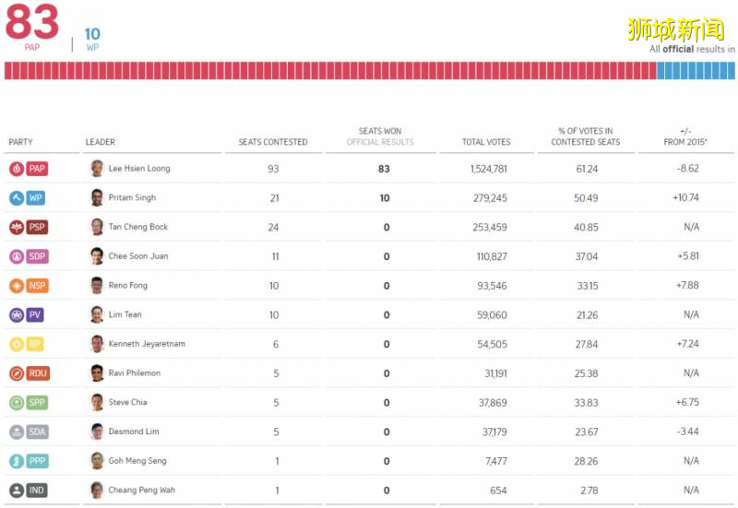Click the Seats Won column header
This screenshot has width=738, height=508.
click(x=380, y=136)
